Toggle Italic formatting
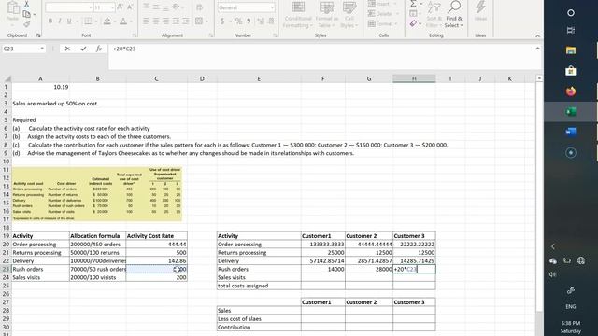This screenshot has width=598, height=336. 60,21
